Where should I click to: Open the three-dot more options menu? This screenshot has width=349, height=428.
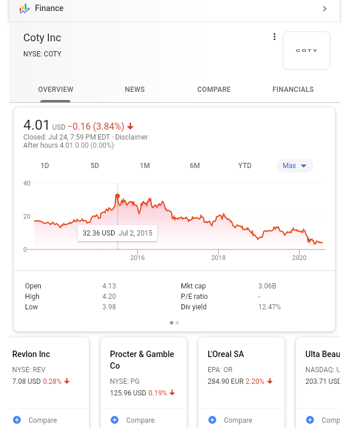pos(275,37)
